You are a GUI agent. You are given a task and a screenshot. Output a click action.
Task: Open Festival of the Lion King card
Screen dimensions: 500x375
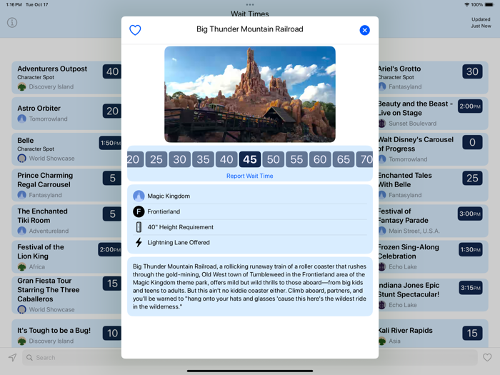[66, 256]
